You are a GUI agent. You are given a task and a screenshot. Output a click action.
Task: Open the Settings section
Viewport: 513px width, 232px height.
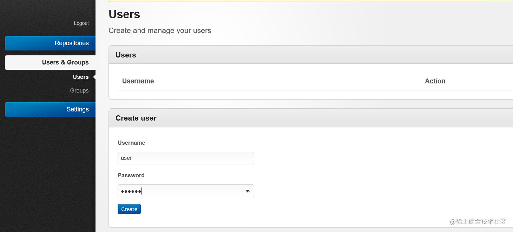(x=50, y=109)
